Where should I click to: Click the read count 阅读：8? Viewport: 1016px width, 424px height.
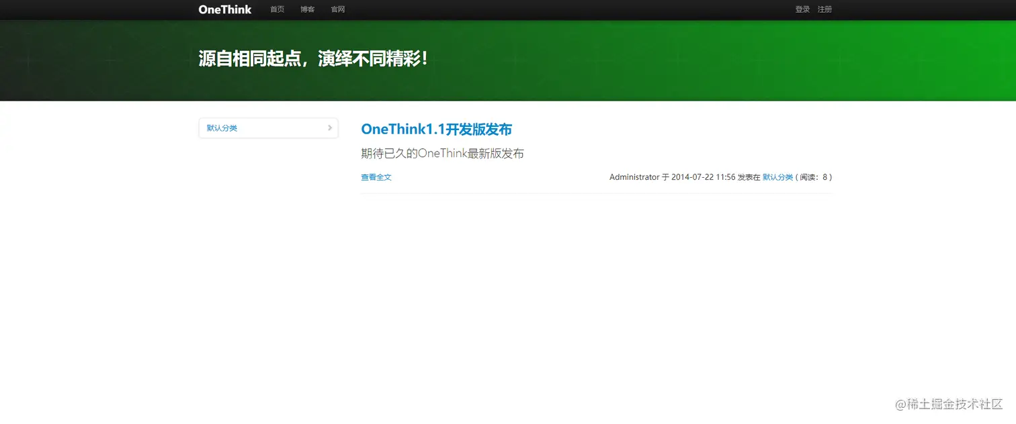(814, 177)
